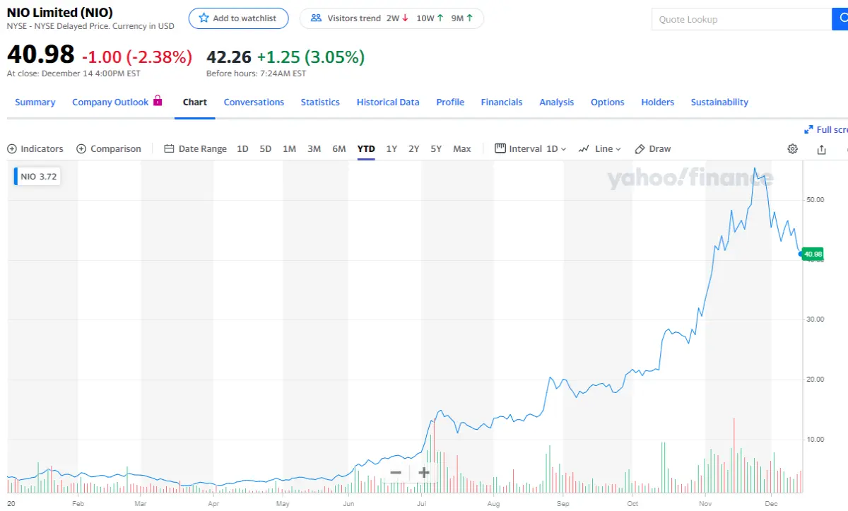Click Add to watchlist button
This screenshot has width=848, height=511.
pyautogui.click(x=238, y=18)
